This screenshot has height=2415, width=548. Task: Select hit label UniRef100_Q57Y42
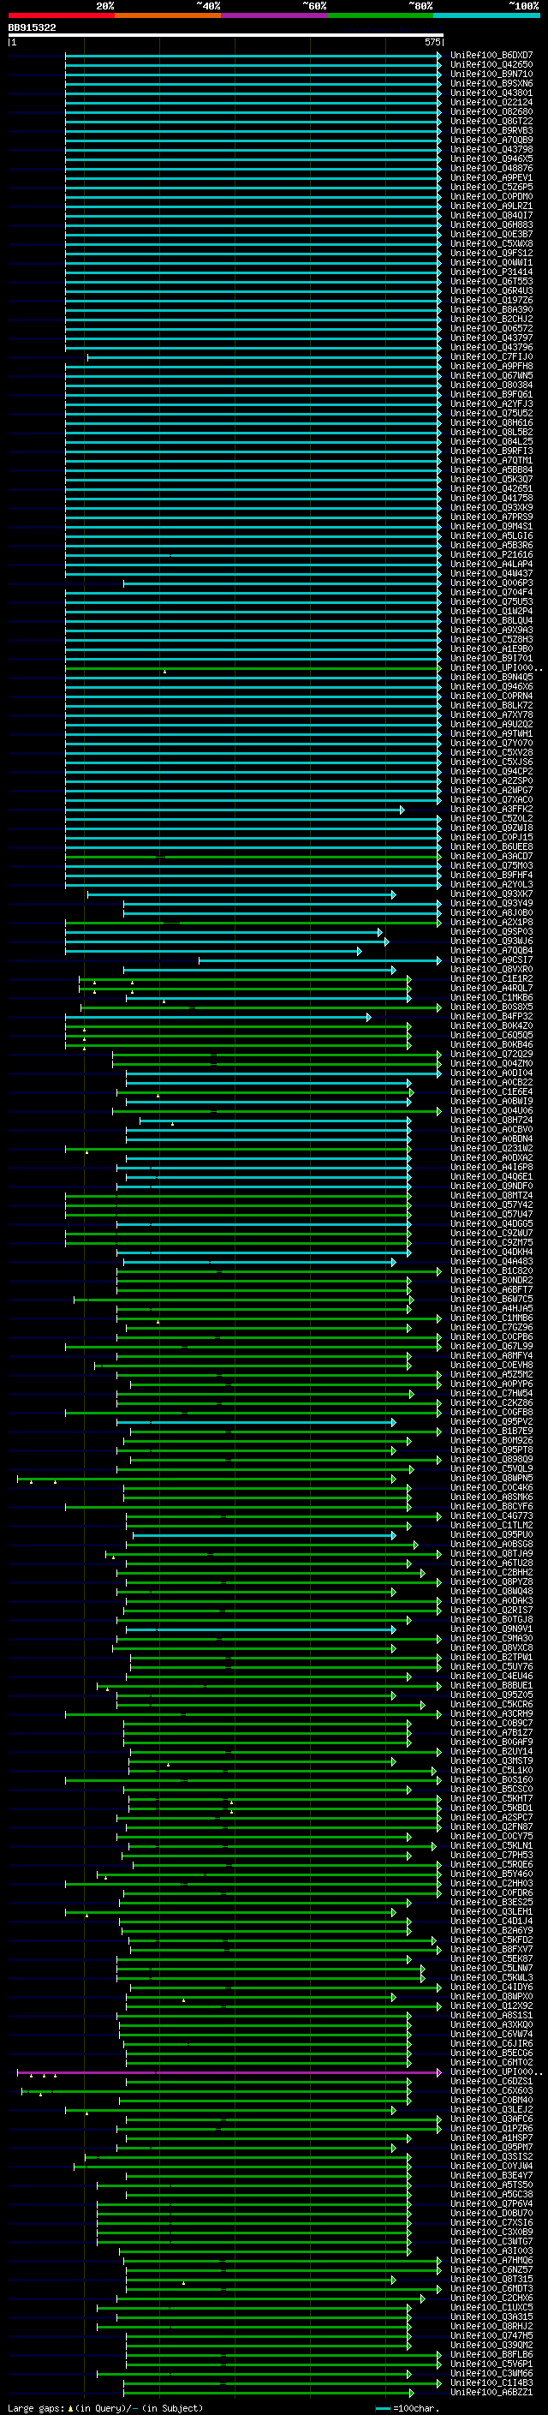491,1205
